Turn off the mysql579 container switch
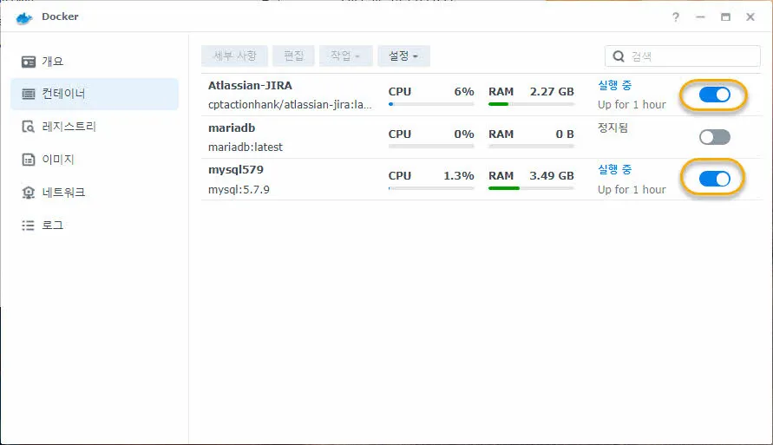The width and height of the screenshot is (773, 445). 714,179
